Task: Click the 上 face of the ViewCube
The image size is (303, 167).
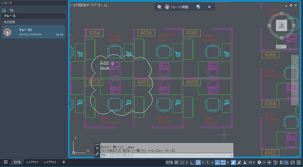Action: (x=281, y=25)
